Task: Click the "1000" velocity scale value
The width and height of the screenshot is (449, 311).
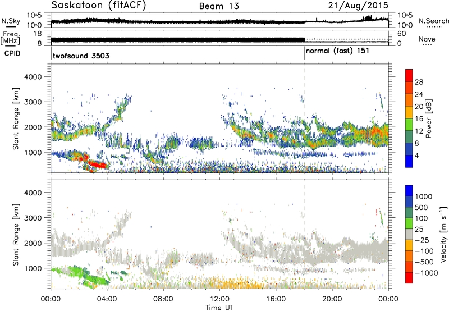Action: (424, 196)
